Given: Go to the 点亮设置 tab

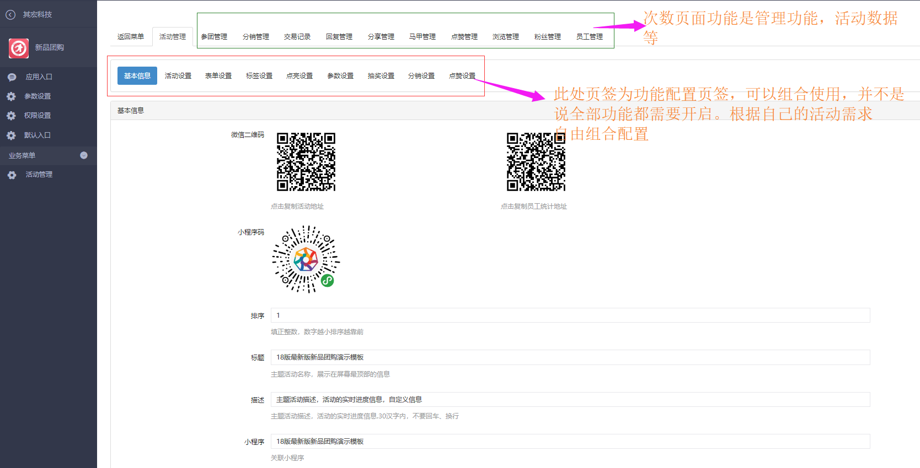Looking at the screenshot, I should [299, 76].
